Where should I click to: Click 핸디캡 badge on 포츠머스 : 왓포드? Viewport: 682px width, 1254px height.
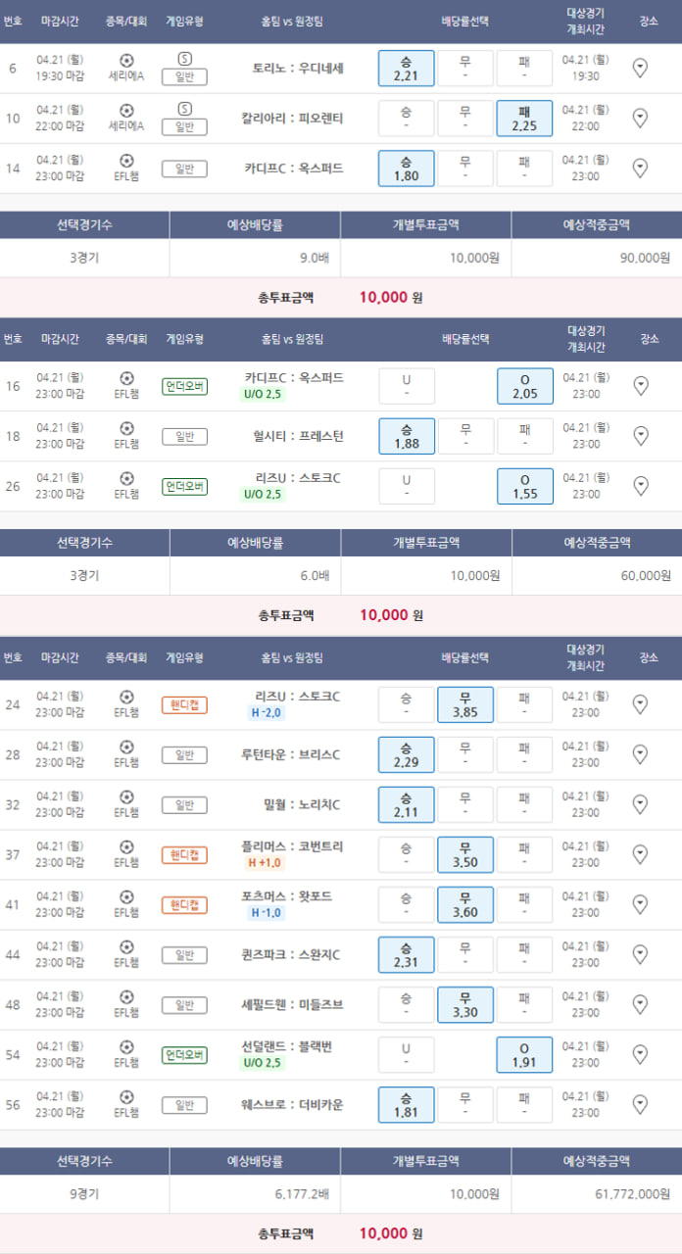184,904
